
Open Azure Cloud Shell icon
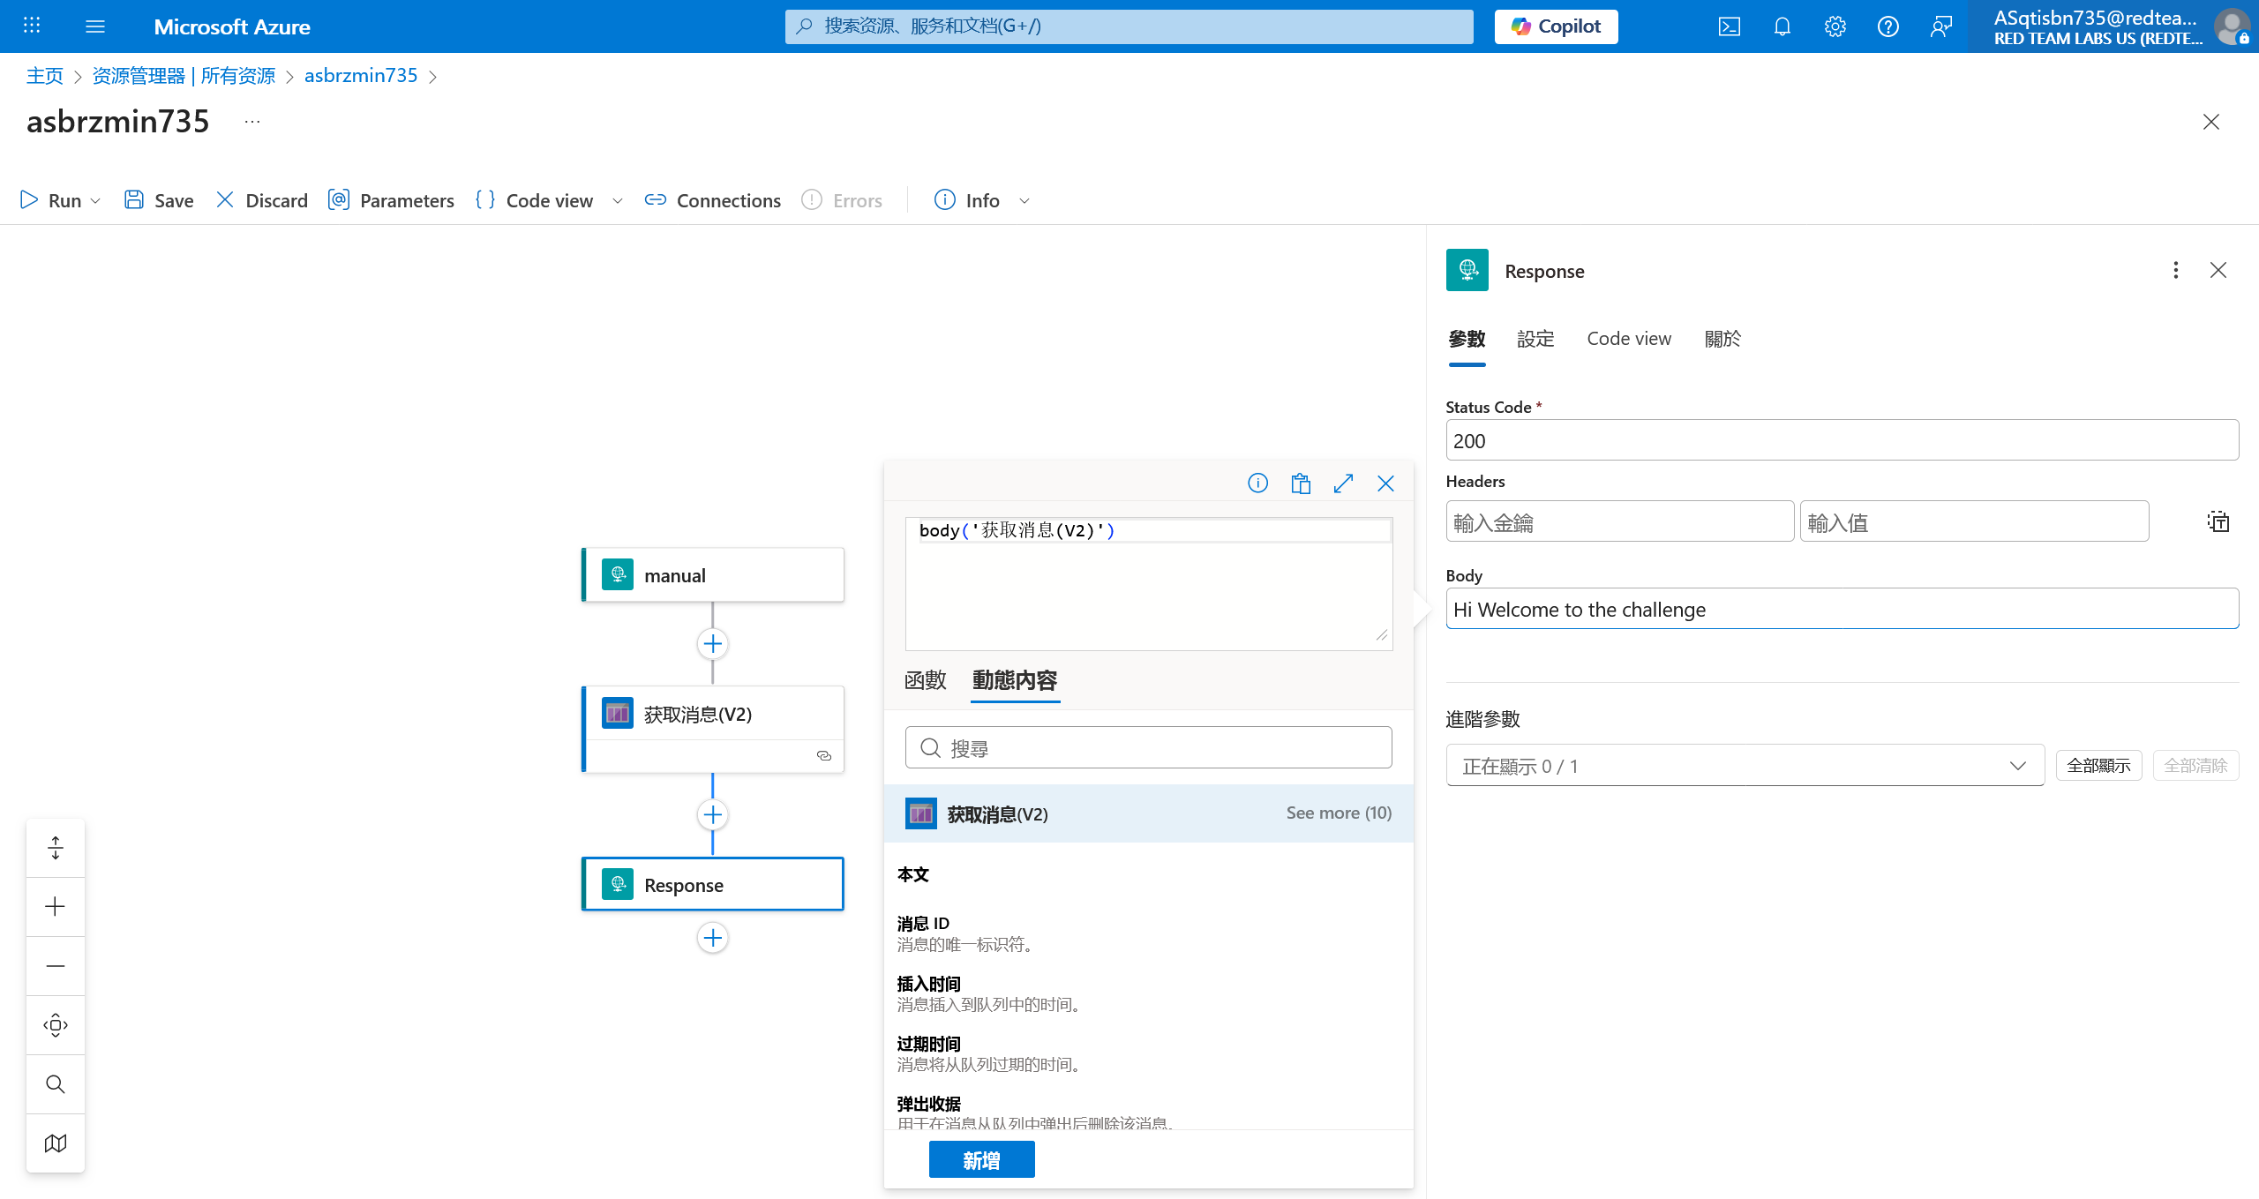coord(1729,26)
